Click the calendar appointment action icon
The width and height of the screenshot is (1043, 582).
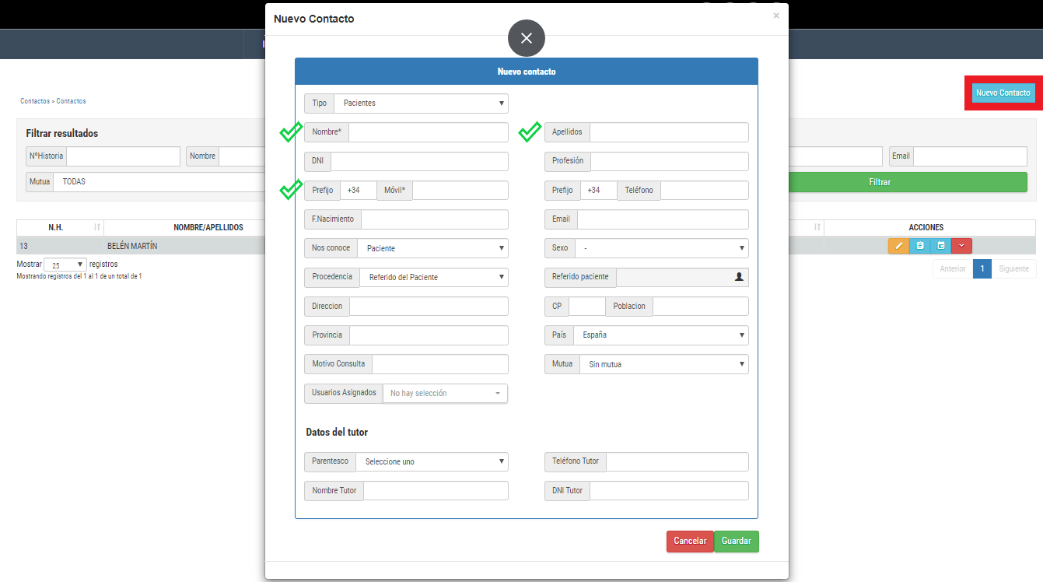pyautogui.click(x=941, y=246)
